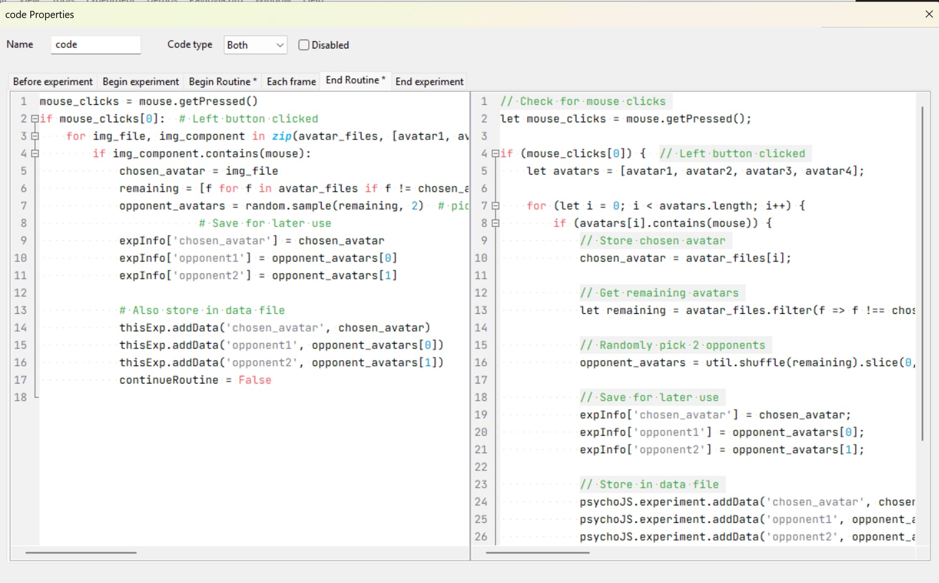Collapse JavaScript fold marker on line 8
This screenshot has height=583, width=939.
[x=495, y=223]
